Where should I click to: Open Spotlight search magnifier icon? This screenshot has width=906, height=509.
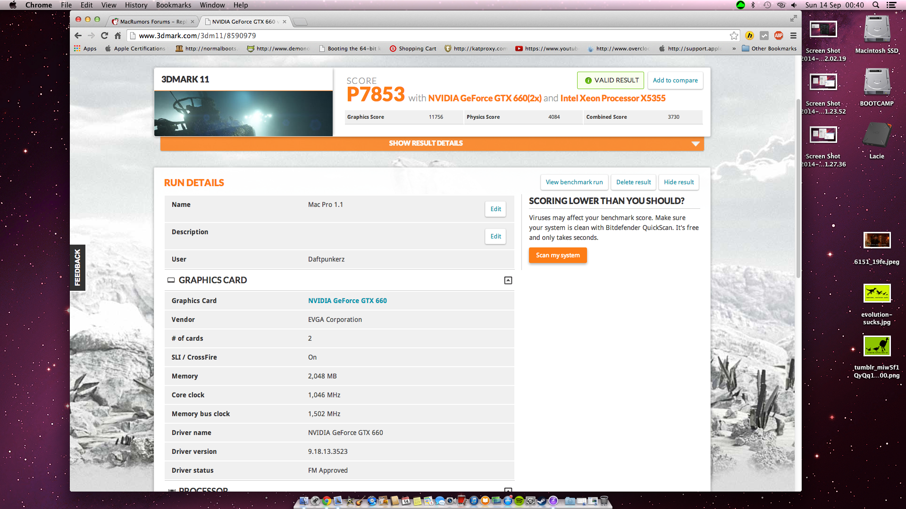click(876, 5)
